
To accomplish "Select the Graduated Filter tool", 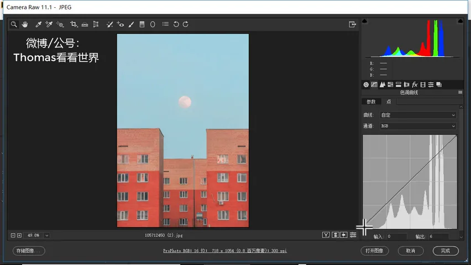I will point(142,24).
